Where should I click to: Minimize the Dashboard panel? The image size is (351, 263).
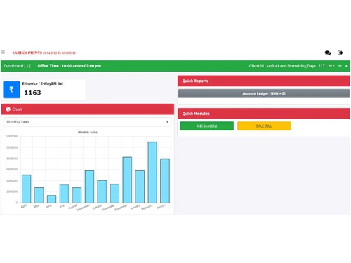(x=340, y=66)
